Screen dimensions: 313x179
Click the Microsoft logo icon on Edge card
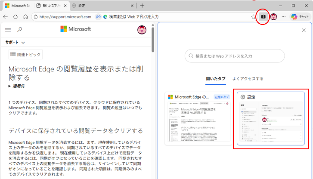pos(170,97)
